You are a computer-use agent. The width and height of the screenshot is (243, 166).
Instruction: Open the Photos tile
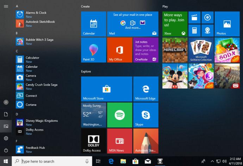pos(227,24)
